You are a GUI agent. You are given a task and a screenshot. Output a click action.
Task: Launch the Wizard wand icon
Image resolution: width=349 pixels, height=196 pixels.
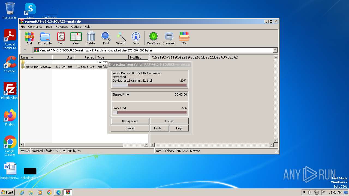(121, 38)
